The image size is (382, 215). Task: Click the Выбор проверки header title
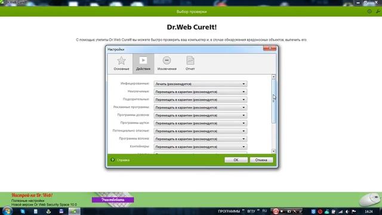tap(192, 12)
